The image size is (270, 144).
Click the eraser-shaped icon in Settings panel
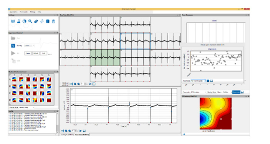click(36, 21)
